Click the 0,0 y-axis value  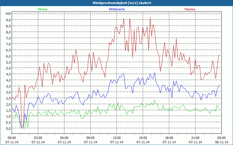[8, 128]
